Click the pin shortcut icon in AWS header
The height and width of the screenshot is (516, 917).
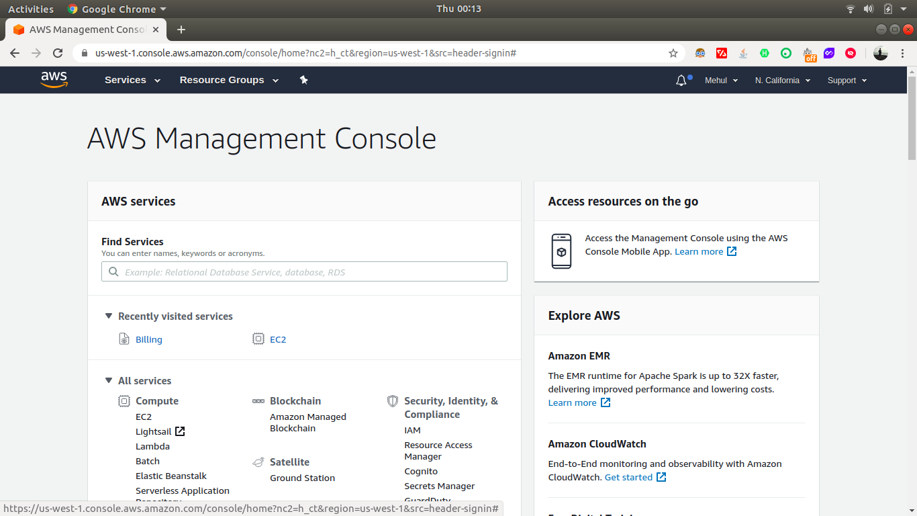pyautogui.click(x=303, y=80)
